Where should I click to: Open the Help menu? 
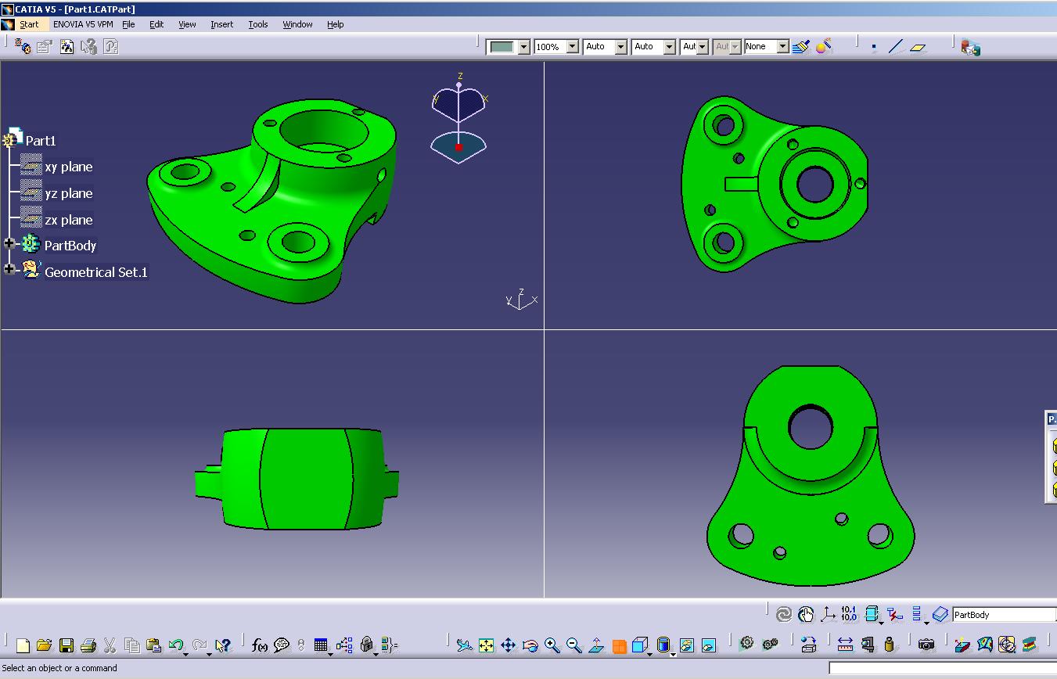point(335,24)
